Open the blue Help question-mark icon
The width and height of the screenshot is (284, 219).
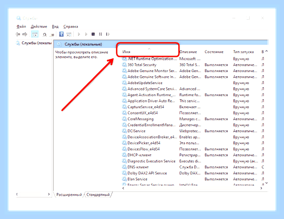click(x=61, y=34)
